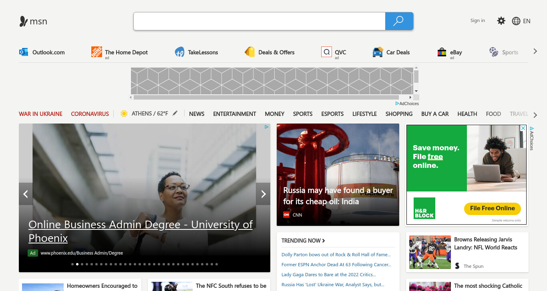Open the CORONAVIRUS tab

click(90, 114)
